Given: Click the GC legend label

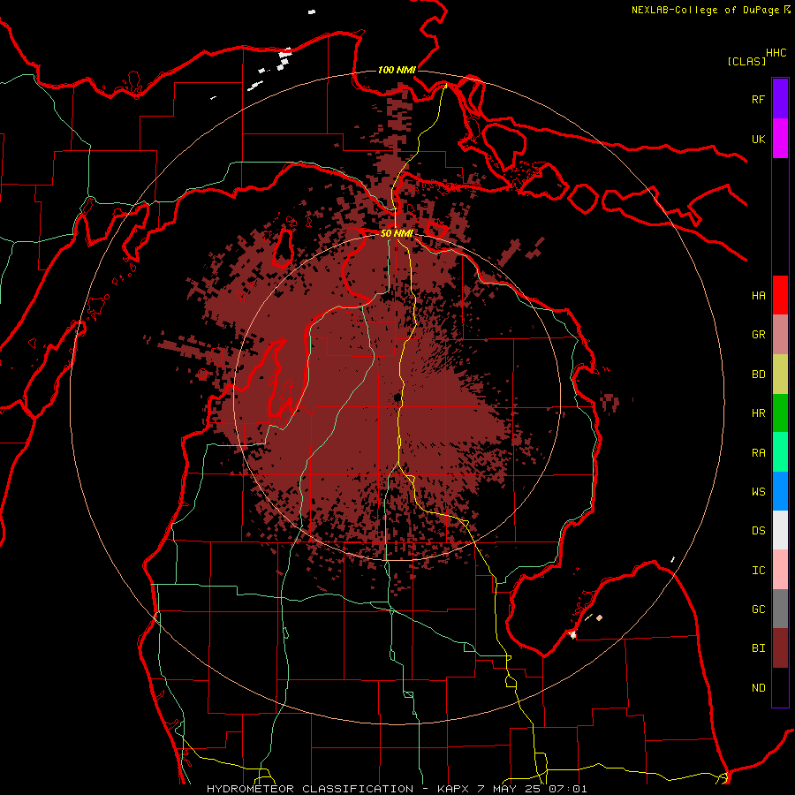Looking at the screenshot, I should [758, 609].
